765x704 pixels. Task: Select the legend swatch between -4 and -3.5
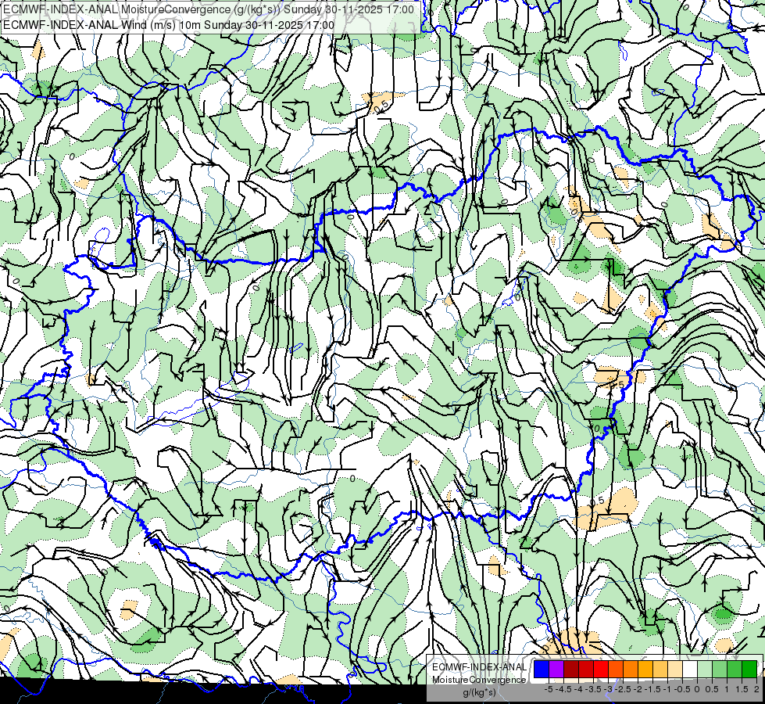[586, 670]
